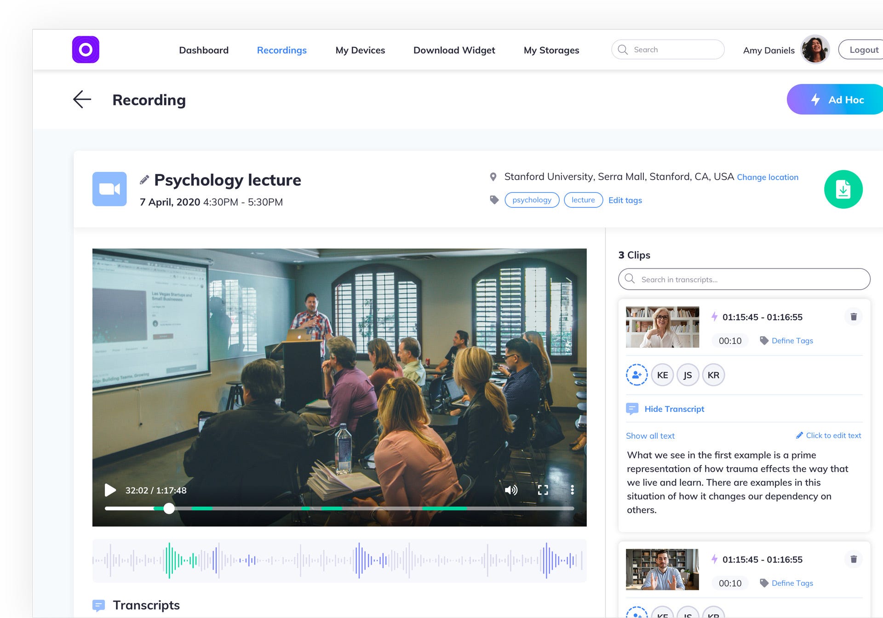883x618 pixels.
Task: Enter fullscreen mode on the video
Action: tap(543, 490)
